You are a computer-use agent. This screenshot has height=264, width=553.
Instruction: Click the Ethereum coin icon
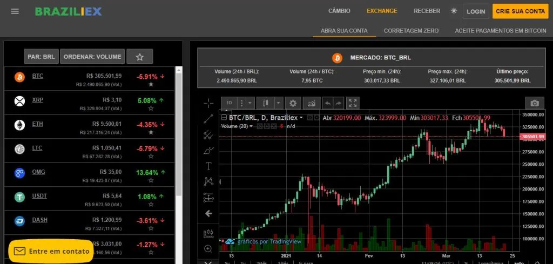(x=20, y=125)
